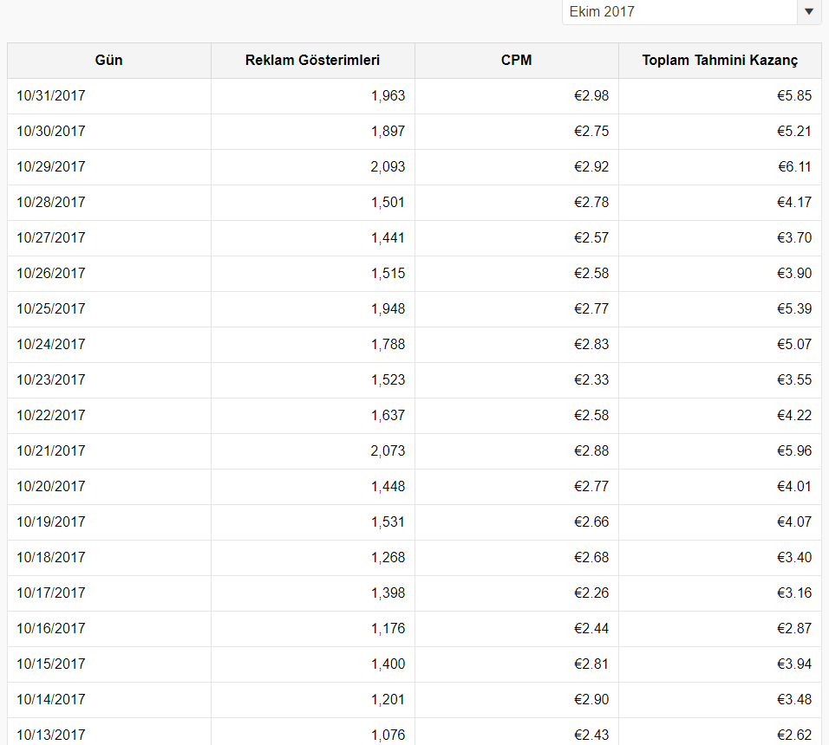
Task: Click the earnings value €3.70
Action: pos(794,237)
